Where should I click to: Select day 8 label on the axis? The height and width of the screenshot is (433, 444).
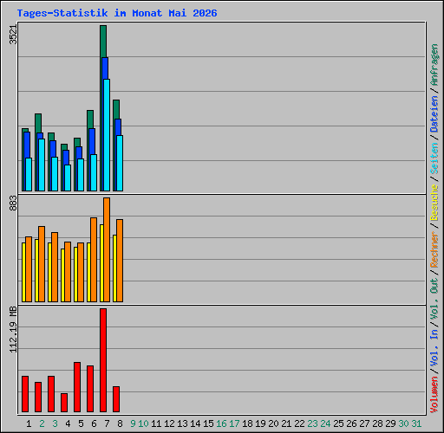click(120, 423)
